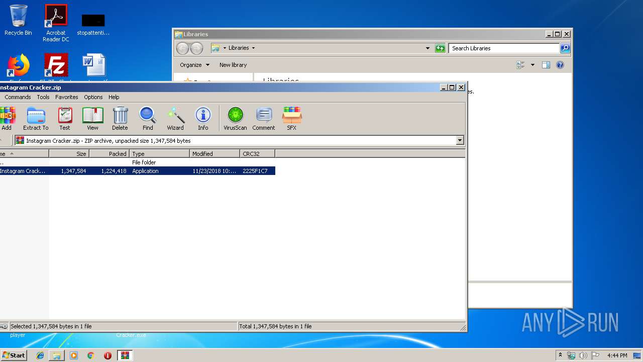The height and width of the screenshot is (362, 643).
Task: Open Chrome from the taskbar
Action: point(90,355)
